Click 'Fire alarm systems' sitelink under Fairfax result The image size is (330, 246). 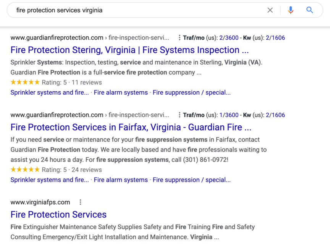click(x=121, y=180)
